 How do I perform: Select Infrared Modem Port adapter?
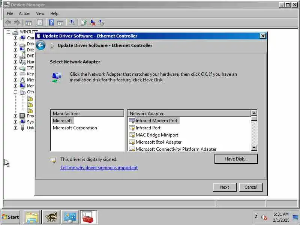click(154, 121)
